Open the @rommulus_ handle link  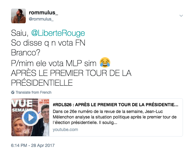(x=41, y=19)
